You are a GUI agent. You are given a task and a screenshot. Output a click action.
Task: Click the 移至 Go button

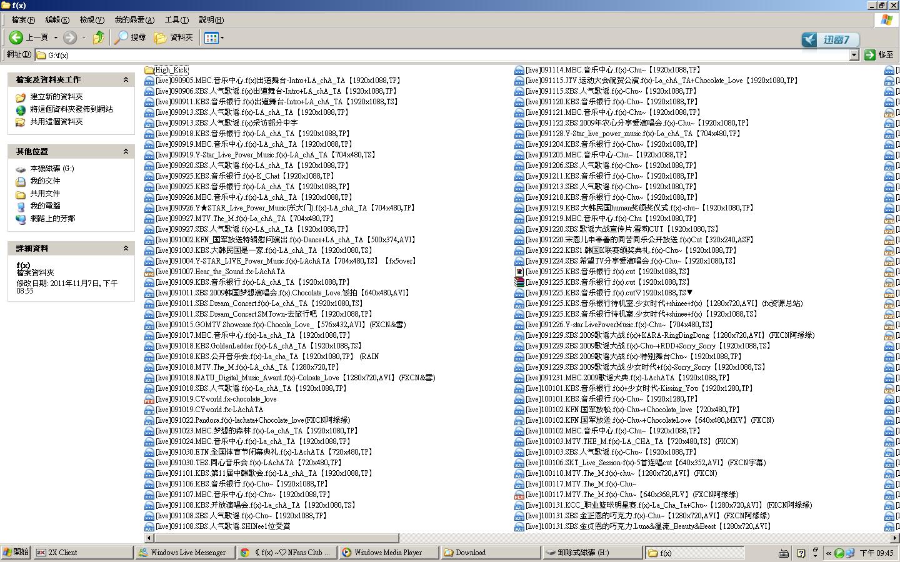(879, 55)
